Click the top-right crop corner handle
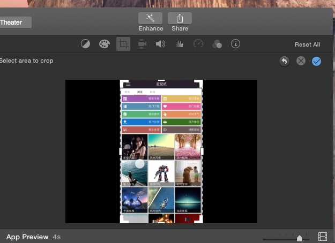The image size is (335, 243). pyautogui.click(x=199, y=83)
